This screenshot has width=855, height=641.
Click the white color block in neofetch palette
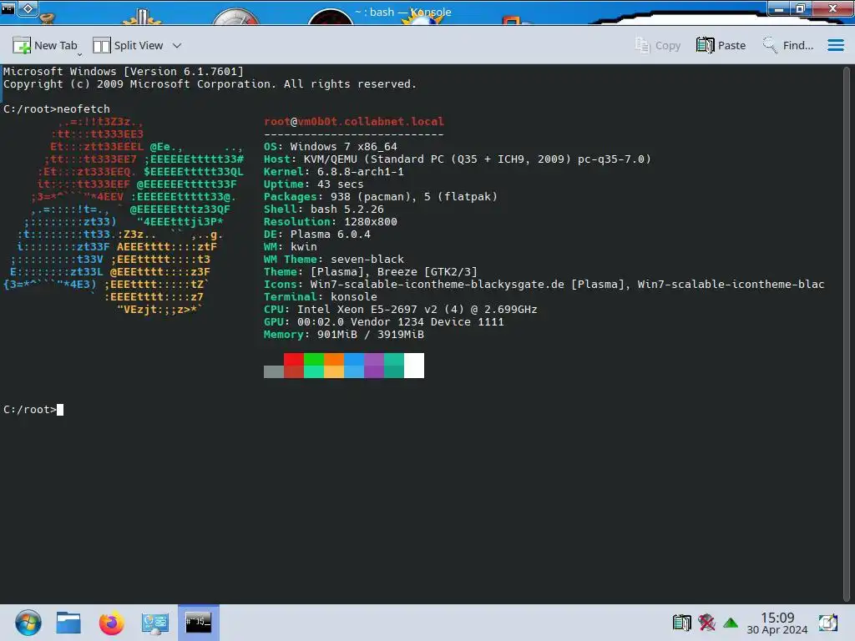(x=414, y=366)
